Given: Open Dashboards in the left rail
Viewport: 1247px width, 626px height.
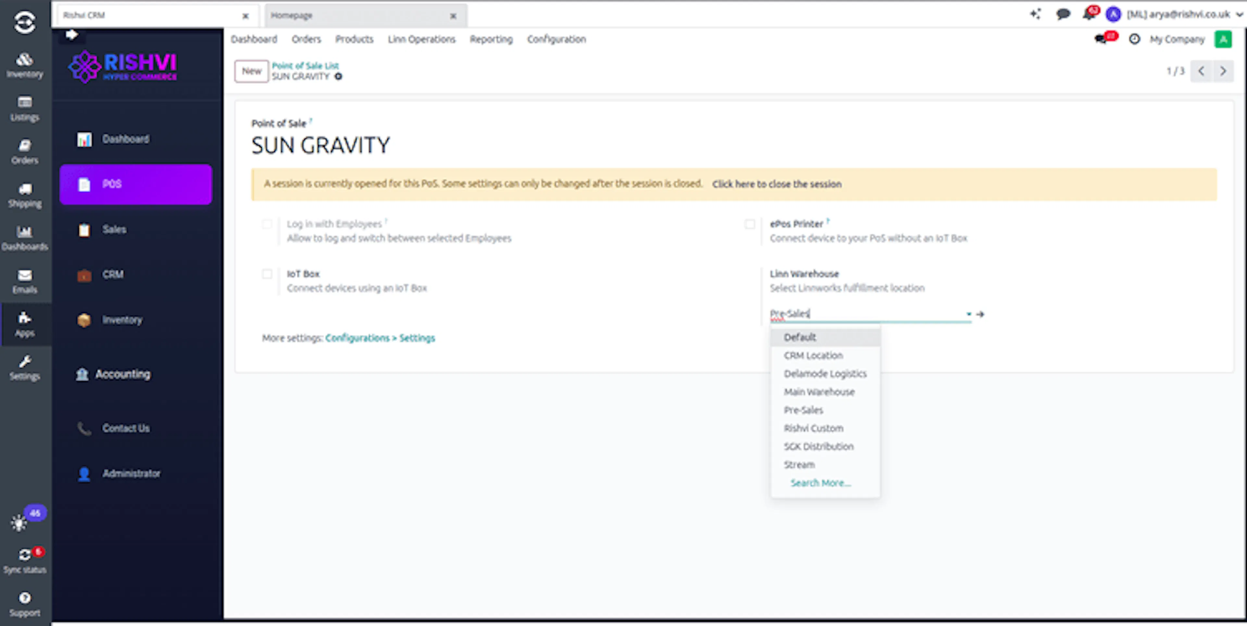Looking at the screenshot, I should pyautogui.click(x=25, y=238).
